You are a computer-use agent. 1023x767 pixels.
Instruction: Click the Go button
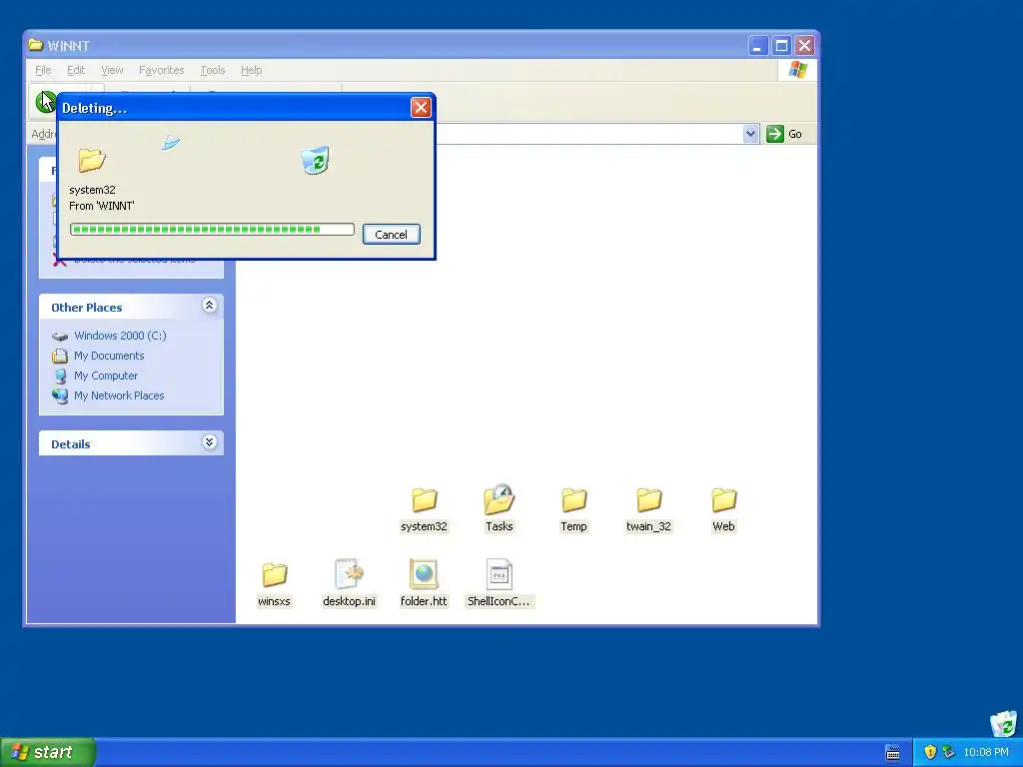(785, 134)
